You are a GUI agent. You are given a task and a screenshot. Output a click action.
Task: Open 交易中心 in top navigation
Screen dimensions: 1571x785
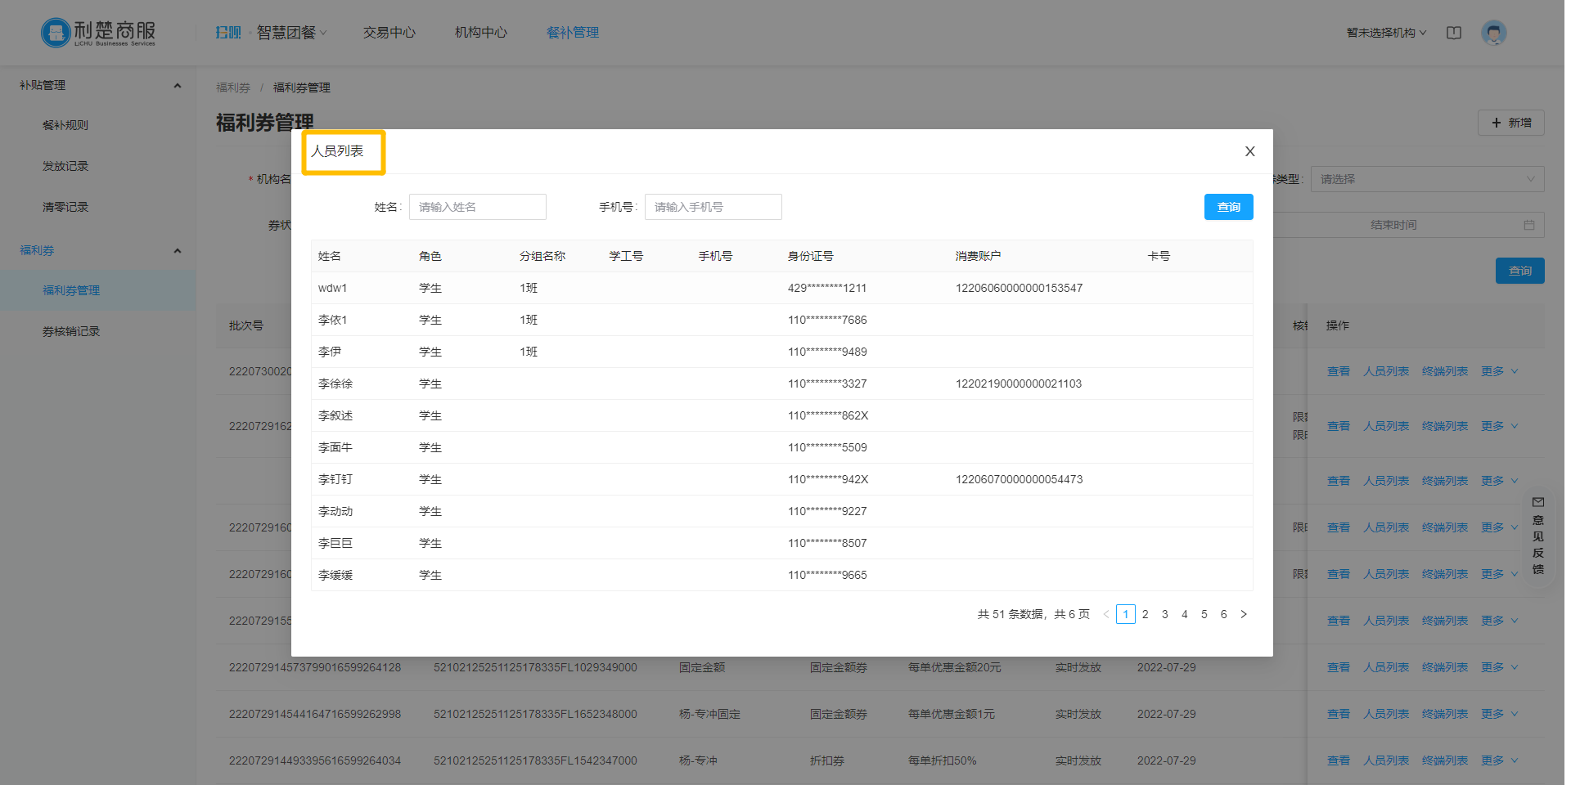[x=389, y=33]
